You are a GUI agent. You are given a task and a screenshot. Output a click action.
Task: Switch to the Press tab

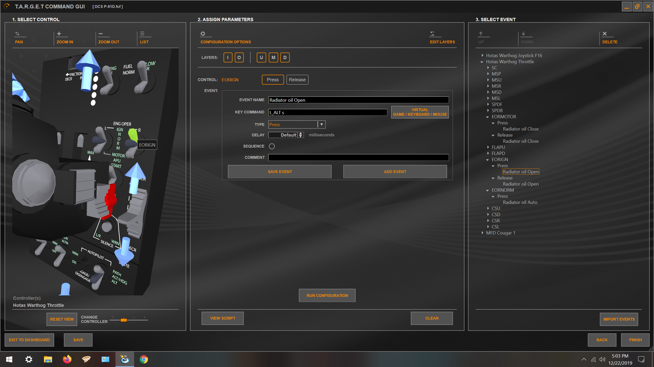pyautogui.click(x=273, y=80)
